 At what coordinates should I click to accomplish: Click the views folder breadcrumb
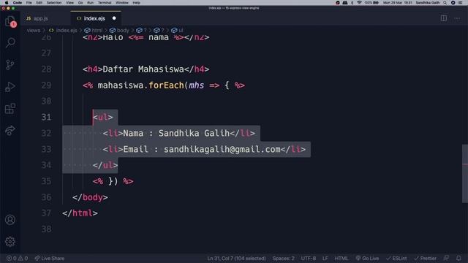[34, 31]
